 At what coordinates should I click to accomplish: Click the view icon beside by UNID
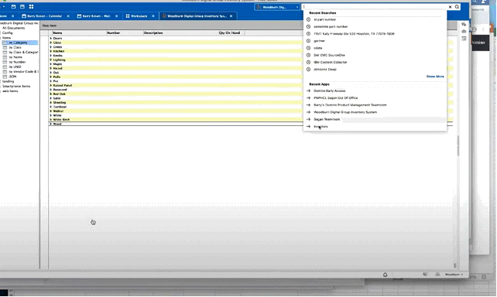[5, 67]
